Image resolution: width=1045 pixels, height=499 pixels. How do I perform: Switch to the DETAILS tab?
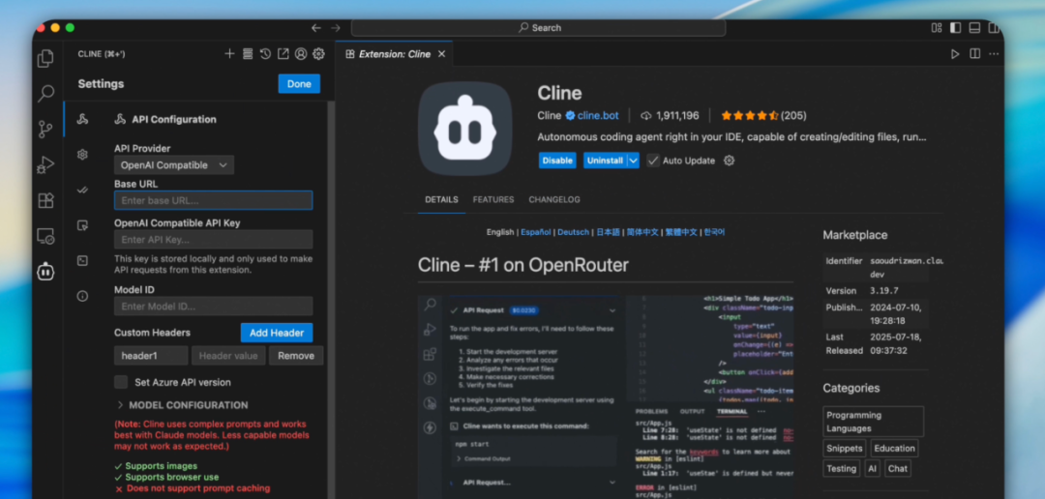(x=441, y=200)
